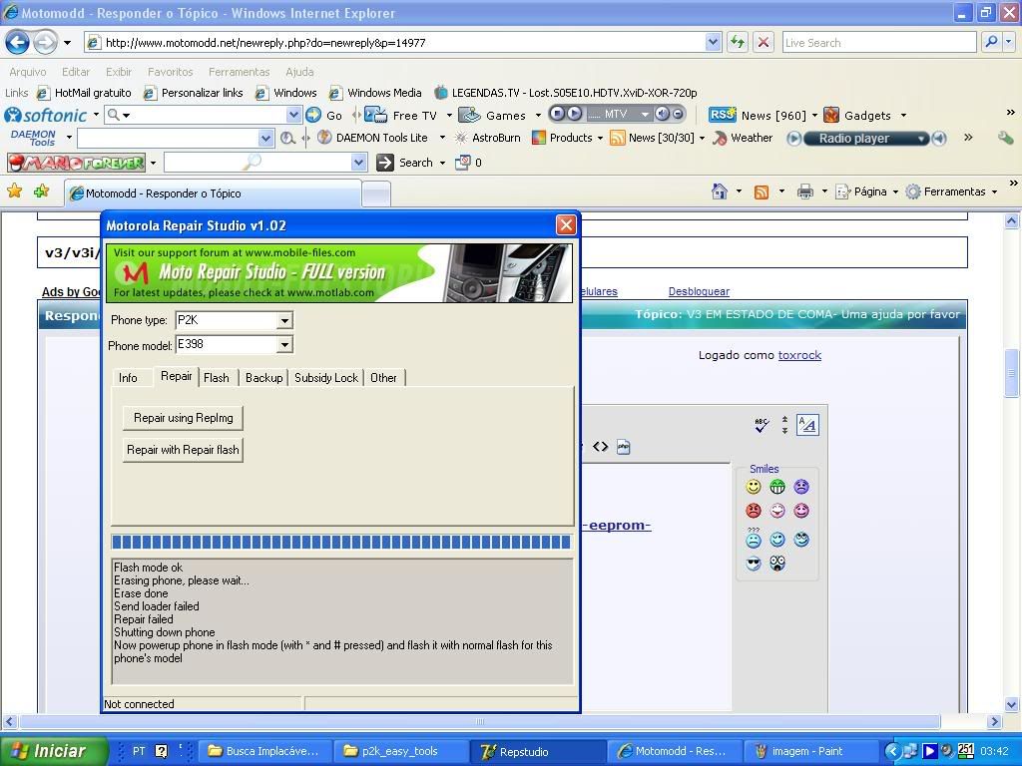Open Games on Softonic toolbar
The width and height of the screenshot is (1022, 766).
pos(492,116)
